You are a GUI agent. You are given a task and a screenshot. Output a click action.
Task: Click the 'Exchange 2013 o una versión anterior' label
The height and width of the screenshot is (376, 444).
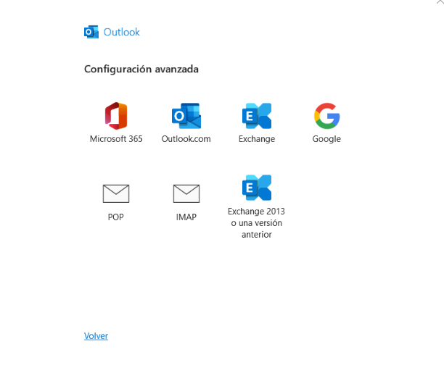click(x=256, y=222)
